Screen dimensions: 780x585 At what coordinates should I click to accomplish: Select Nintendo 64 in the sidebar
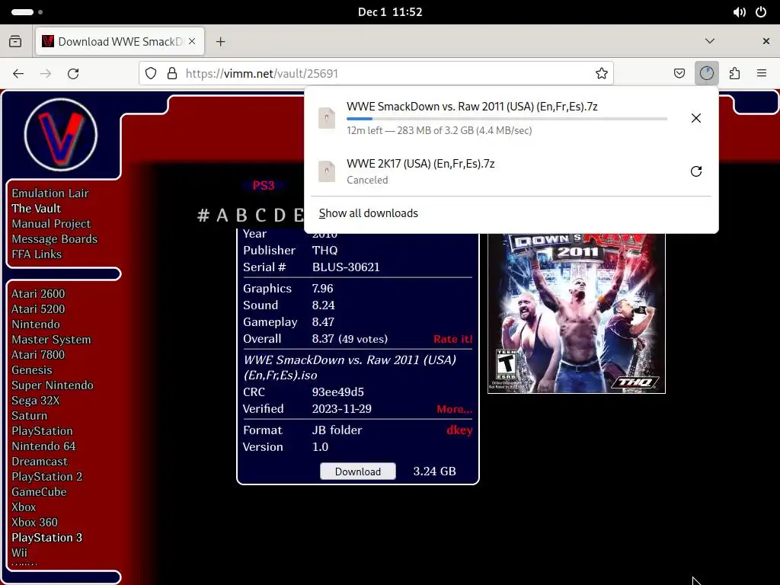[43, 446]
